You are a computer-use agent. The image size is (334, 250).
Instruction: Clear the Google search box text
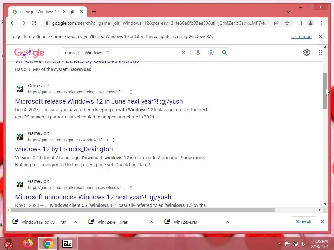click(x=183, y=53)
